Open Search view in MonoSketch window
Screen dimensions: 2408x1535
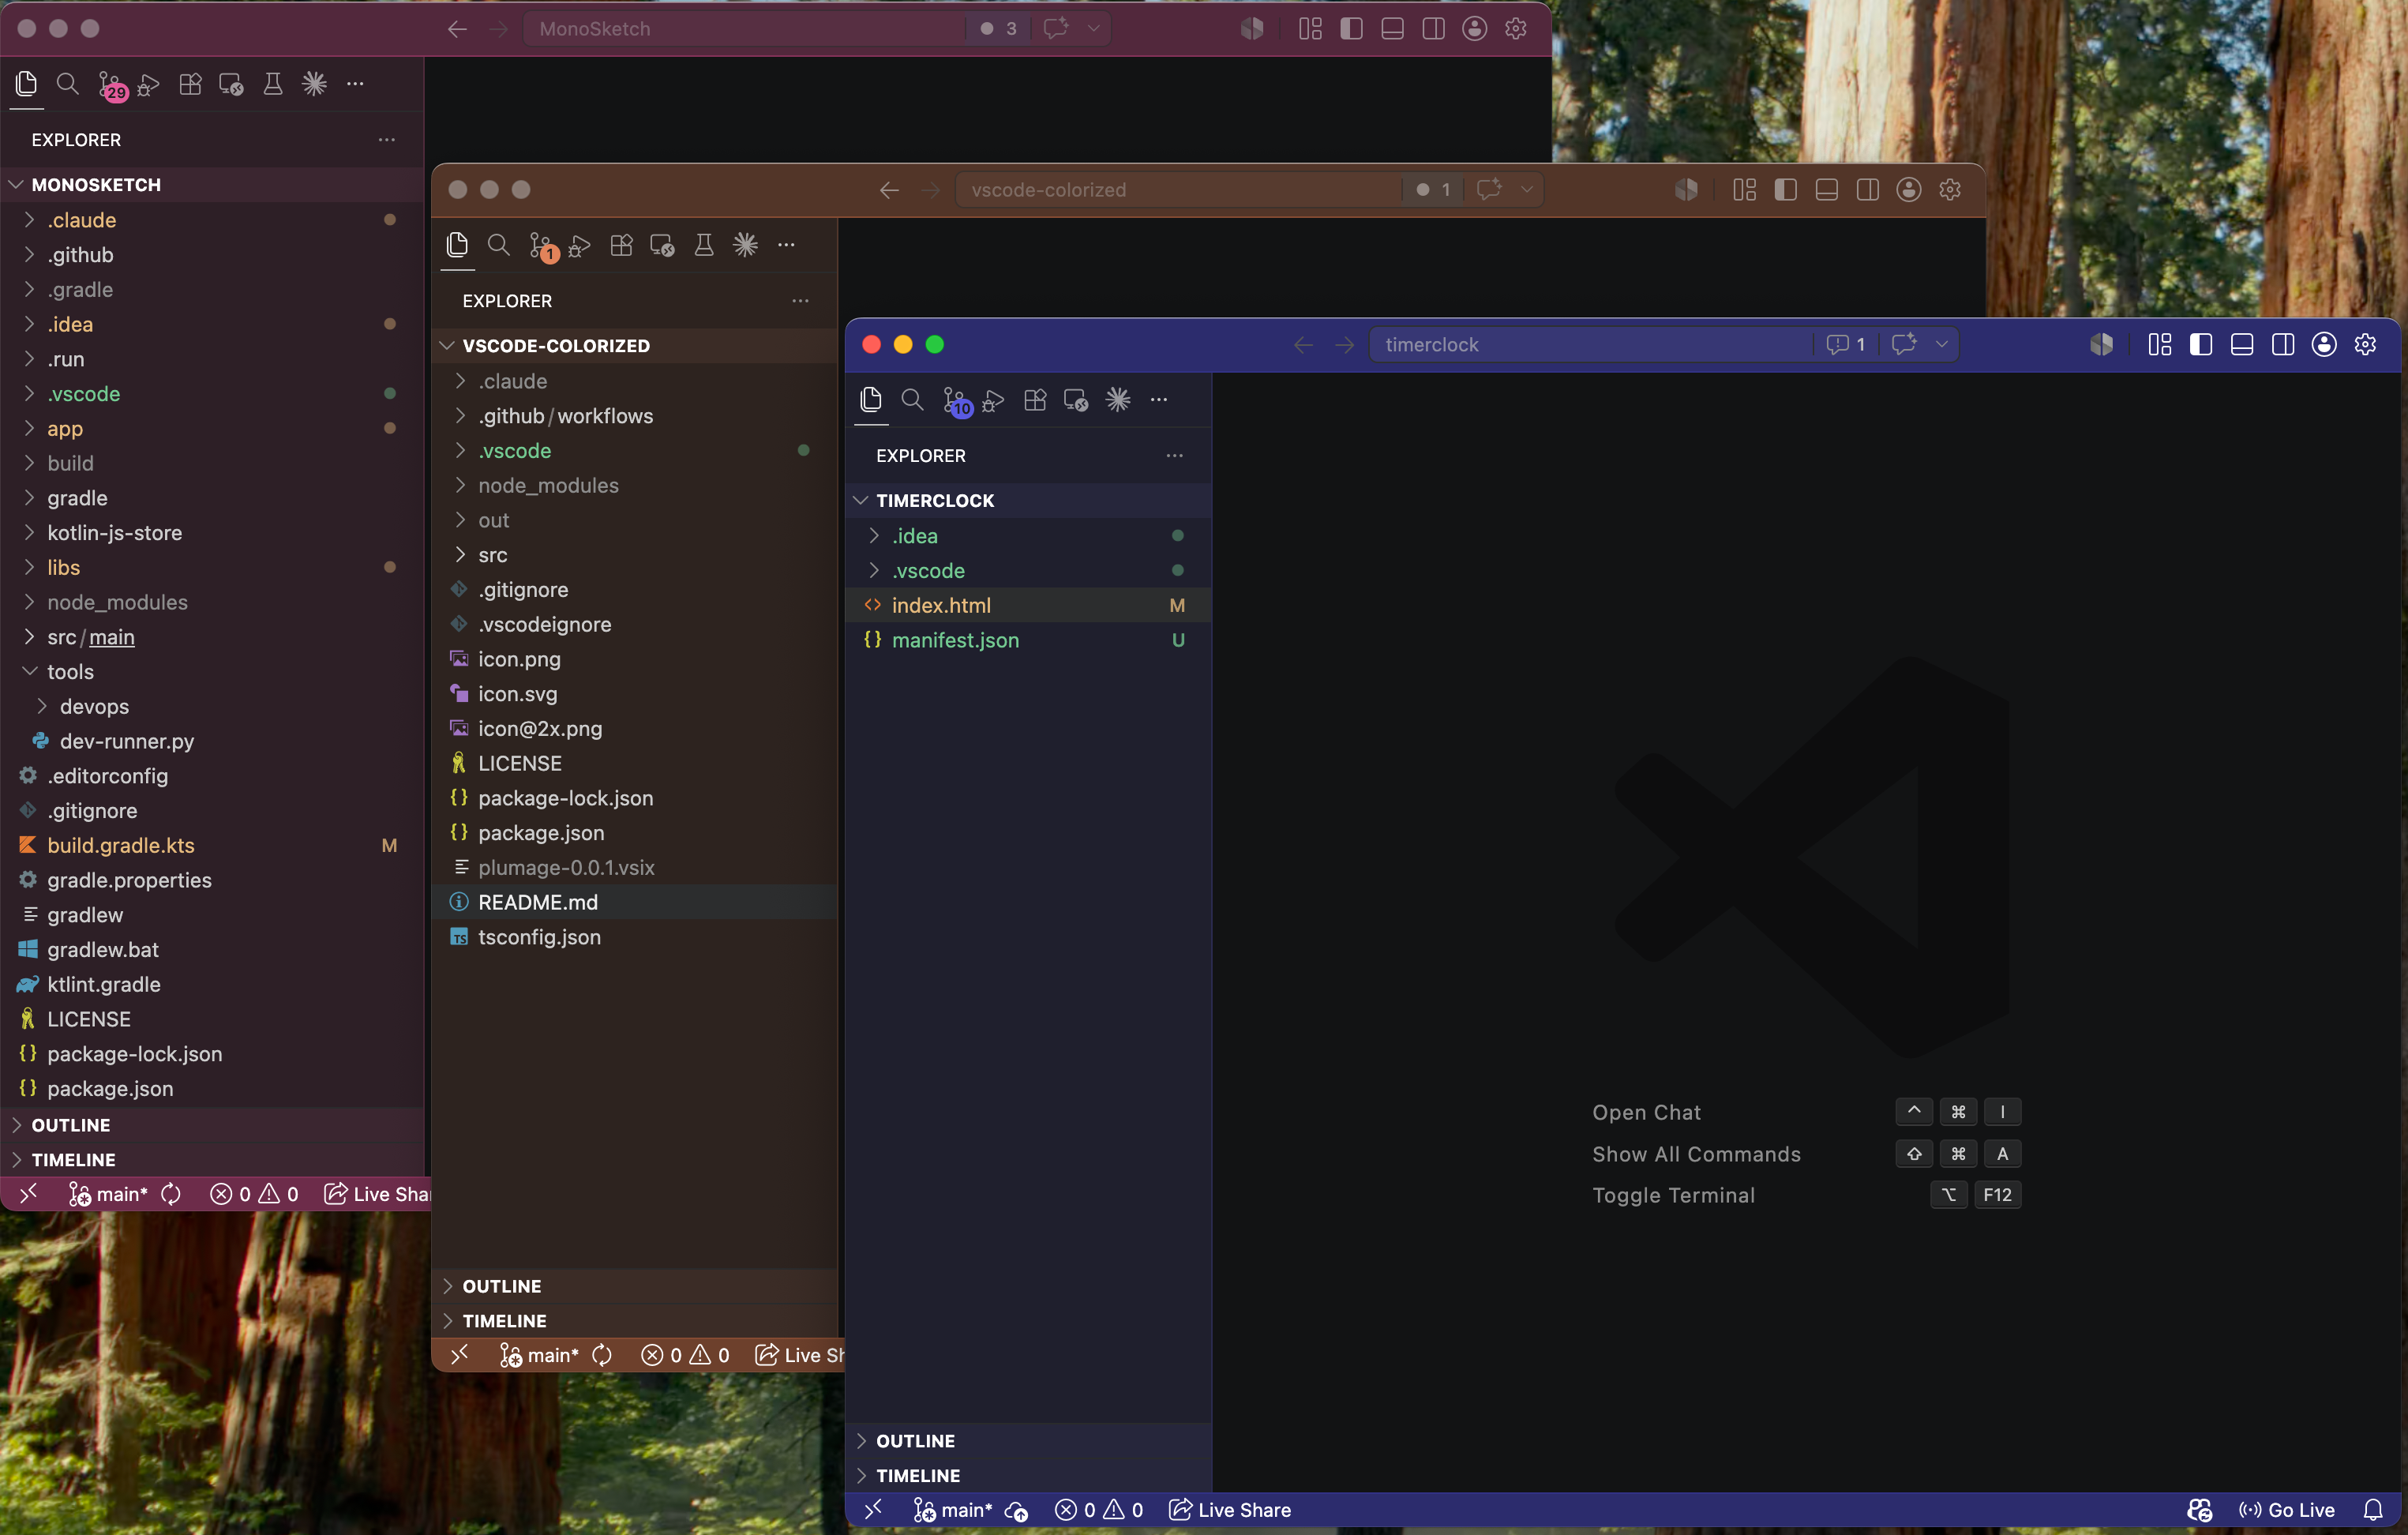click(68, 84)
